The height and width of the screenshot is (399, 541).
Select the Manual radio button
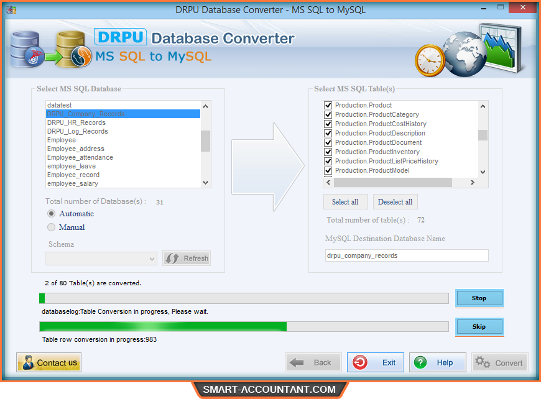pos(52,227)
